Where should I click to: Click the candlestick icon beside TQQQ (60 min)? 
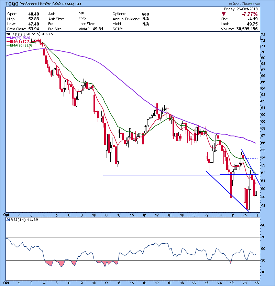pyautogui.click(x=8, y=34)
